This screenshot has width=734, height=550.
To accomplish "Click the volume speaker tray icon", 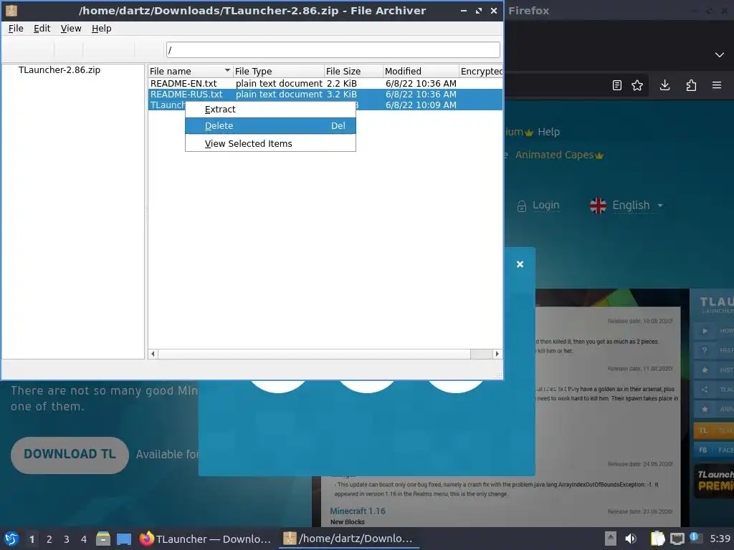I will pos(631,539).
